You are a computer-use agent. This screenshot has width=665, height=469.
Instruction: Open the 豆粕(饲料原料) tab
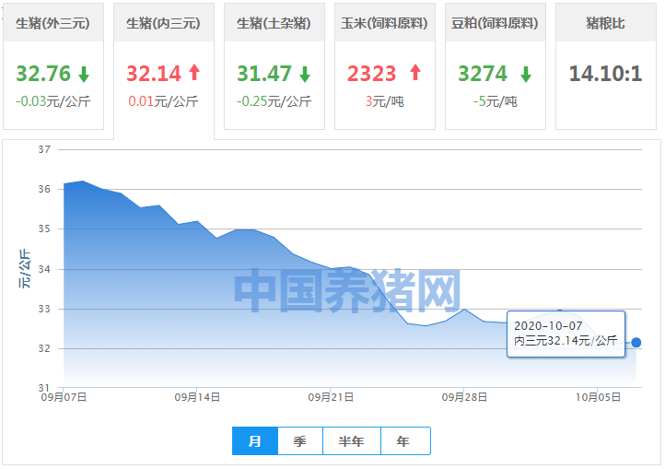pyautogui.click(x=496, y=23)
